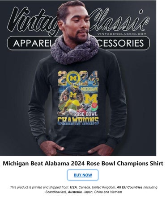Click the CHAMPIONS lettering on the shirt
This screenshot has height=214, width=166.
click(78, 120)
